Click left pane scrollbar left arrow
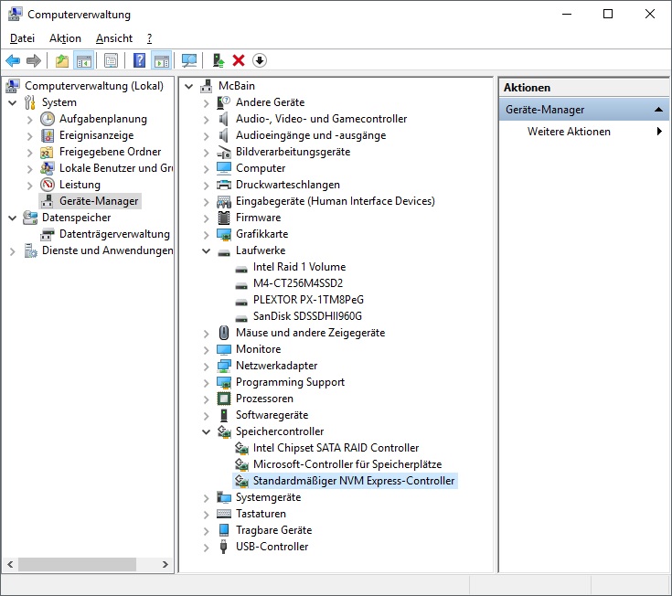Viewport: 672px width, 596px height. click(x=10, y=564)
